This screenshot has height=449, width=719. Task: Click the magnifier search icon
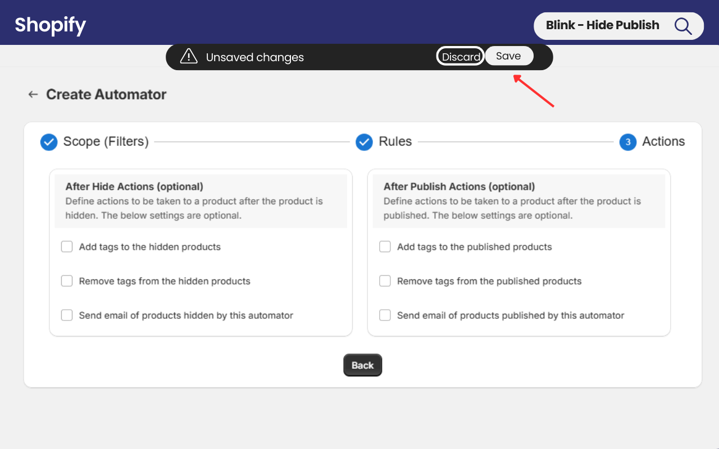click(682, 26)
